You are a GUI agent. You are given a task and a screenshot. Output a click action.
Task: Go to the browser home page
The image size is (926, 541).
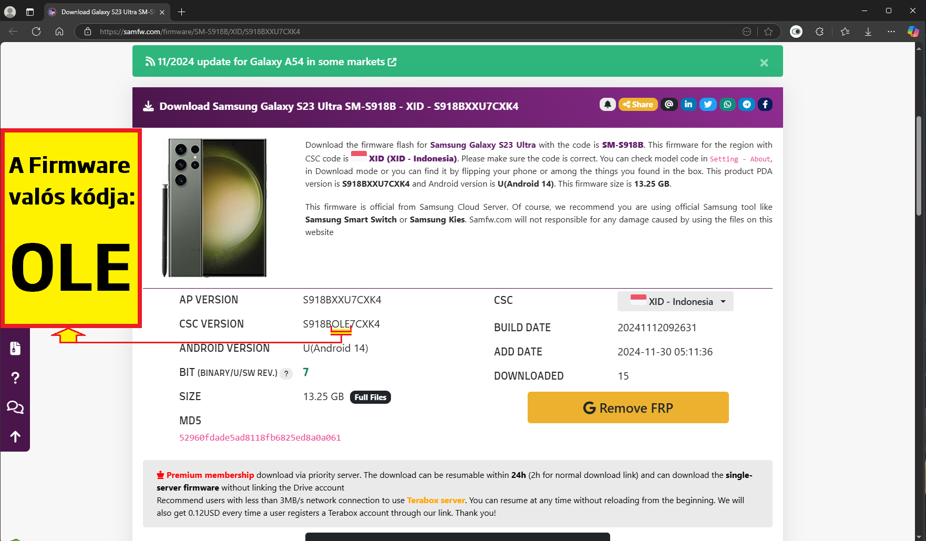pyautogui.click(x=59, y=32)
